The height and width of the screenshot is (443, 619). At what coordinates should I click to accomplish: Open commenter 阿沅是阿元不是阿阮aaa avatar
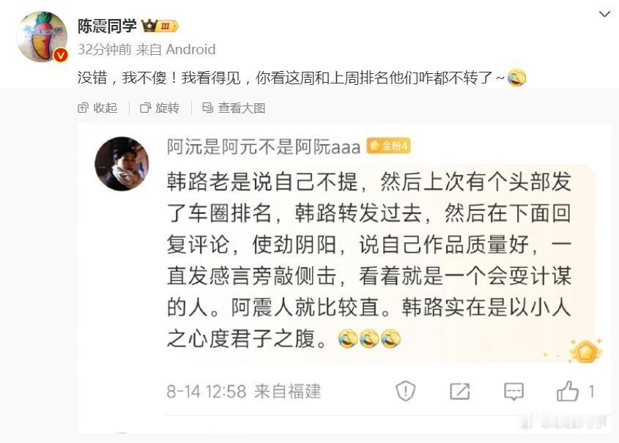point(122,164)
